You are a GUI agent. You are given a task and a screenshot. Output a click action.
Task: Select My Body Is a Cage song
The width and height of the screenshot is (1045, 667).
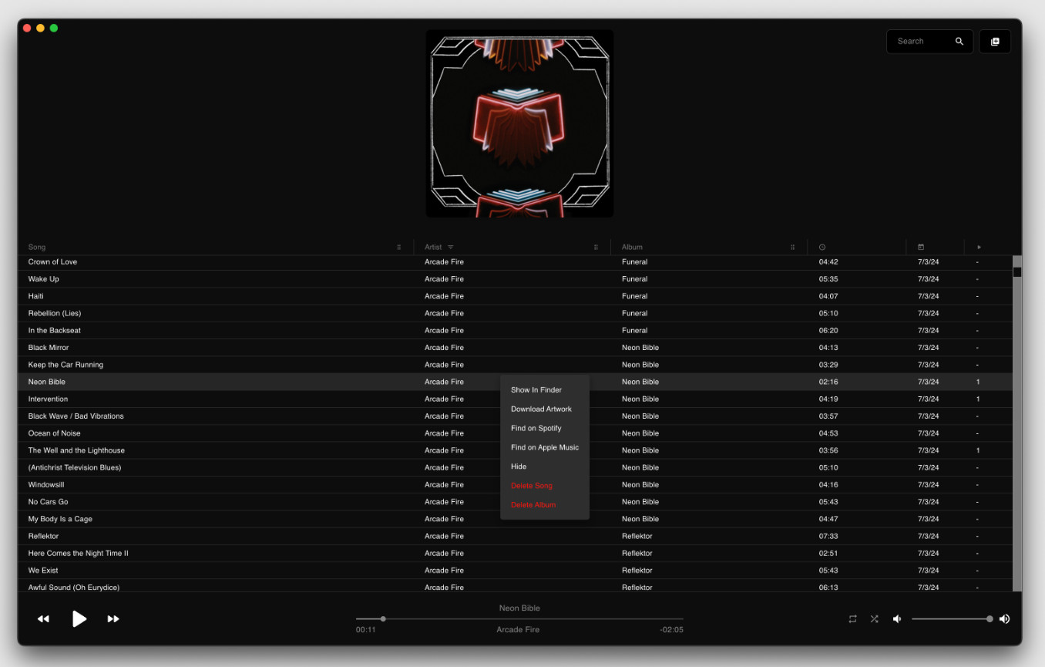pyautogui.click(x=515, y=519)
